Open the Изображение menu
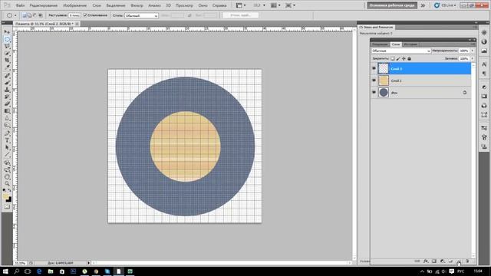491x276 pixels. [x=75, y=5]
